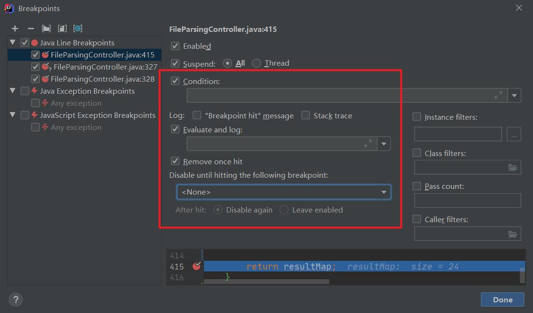Open the help question mark icon
This screenshot has height=313, width=533.
pos(15,299)
